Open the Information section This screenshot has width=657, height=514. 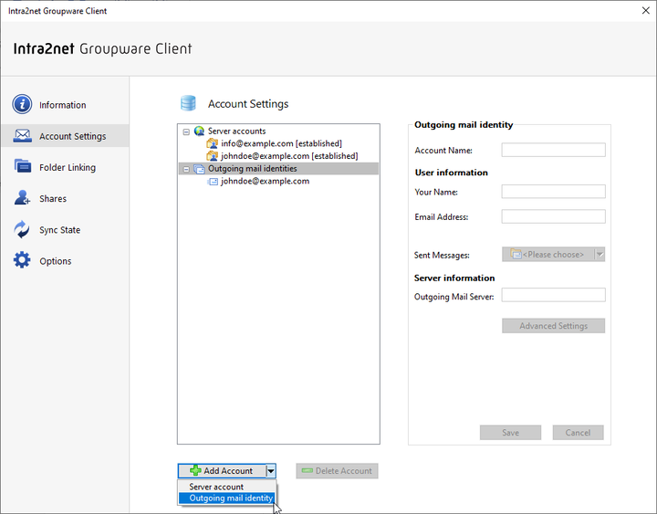pyautogui.click(x=65, y=104)
